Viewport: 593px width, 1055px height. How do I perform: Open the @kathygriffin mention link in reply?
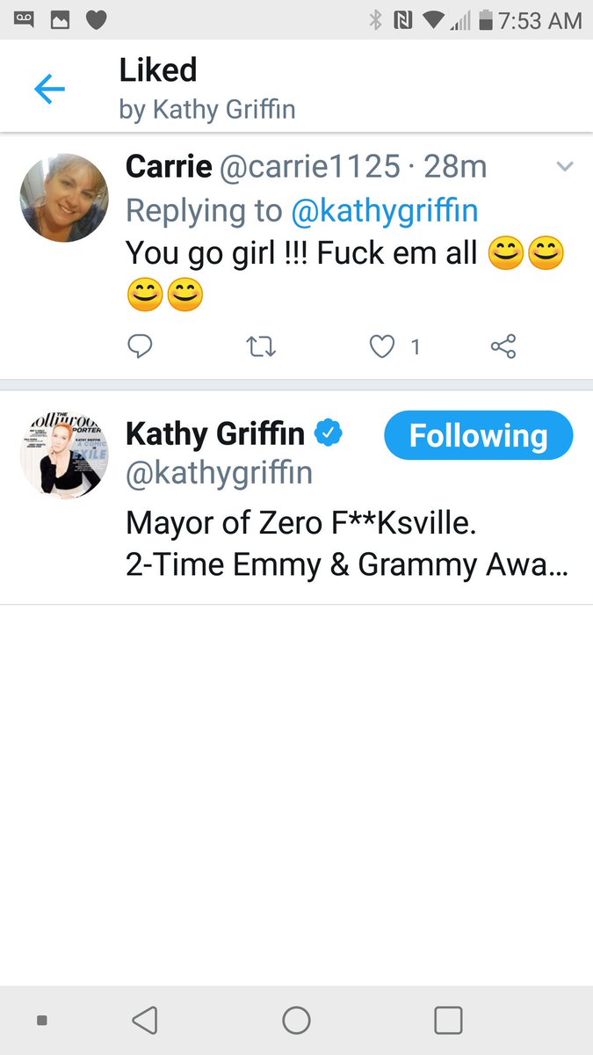[x=383, y=211]
